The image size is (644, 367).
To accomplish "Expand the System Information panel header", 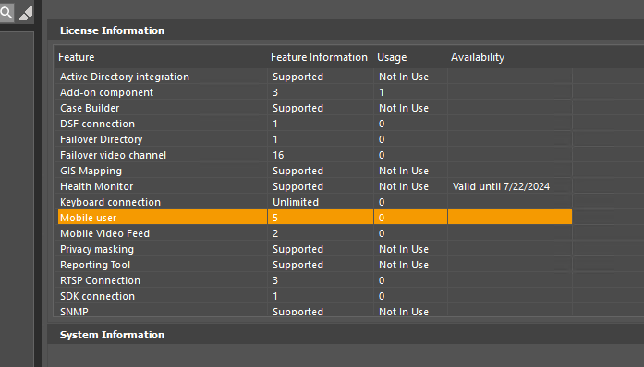I will pyautogui.click(x=346, y=335).
